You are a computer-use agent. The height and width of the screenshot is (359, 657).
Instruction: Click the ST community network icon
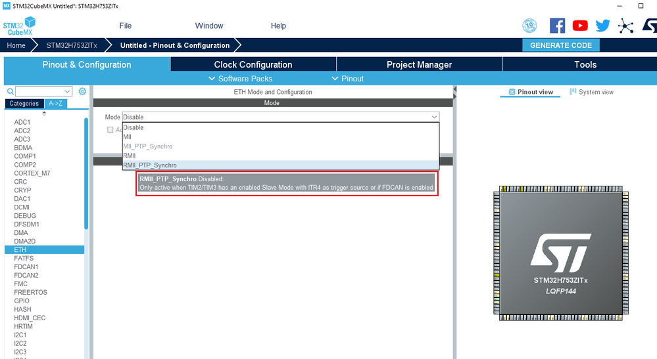click(625, 26)
